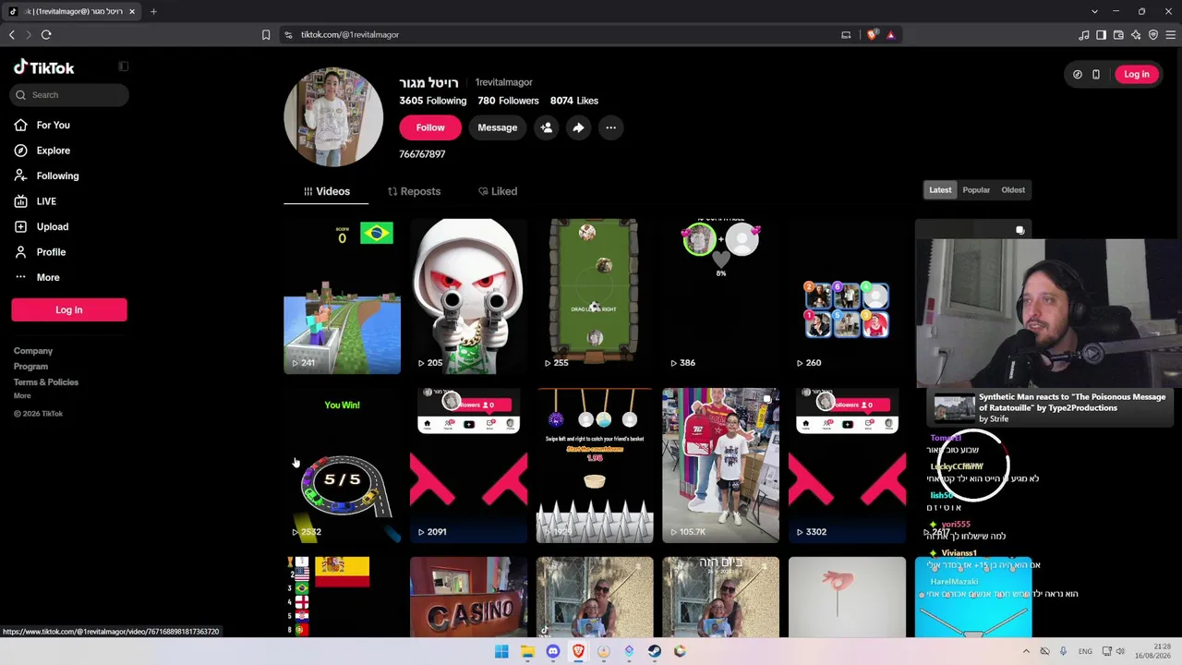Open the pool table video, 255 views
The height and width of the screenshot is (665, 1182).
pos(595,296)
